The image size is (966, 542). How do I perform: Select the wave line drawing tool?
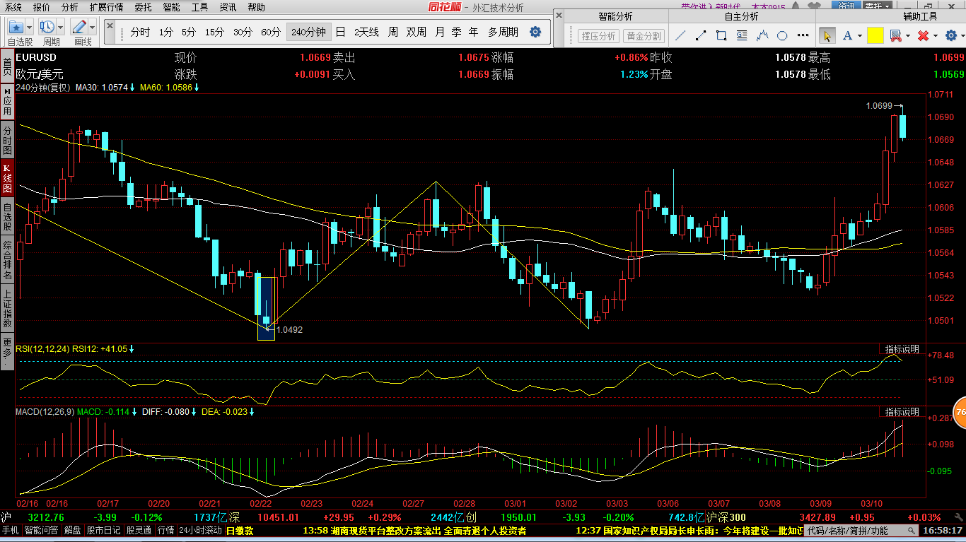coord(762,35)
